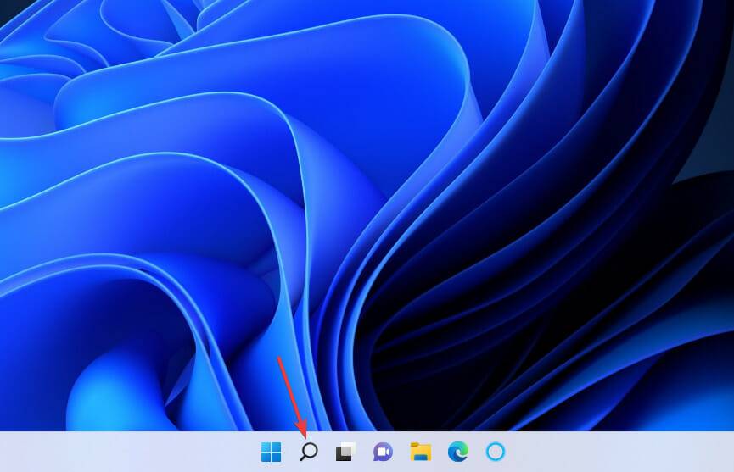
Task: Select the icon indicated by the red arrow
Action: [x=309, y=452]
